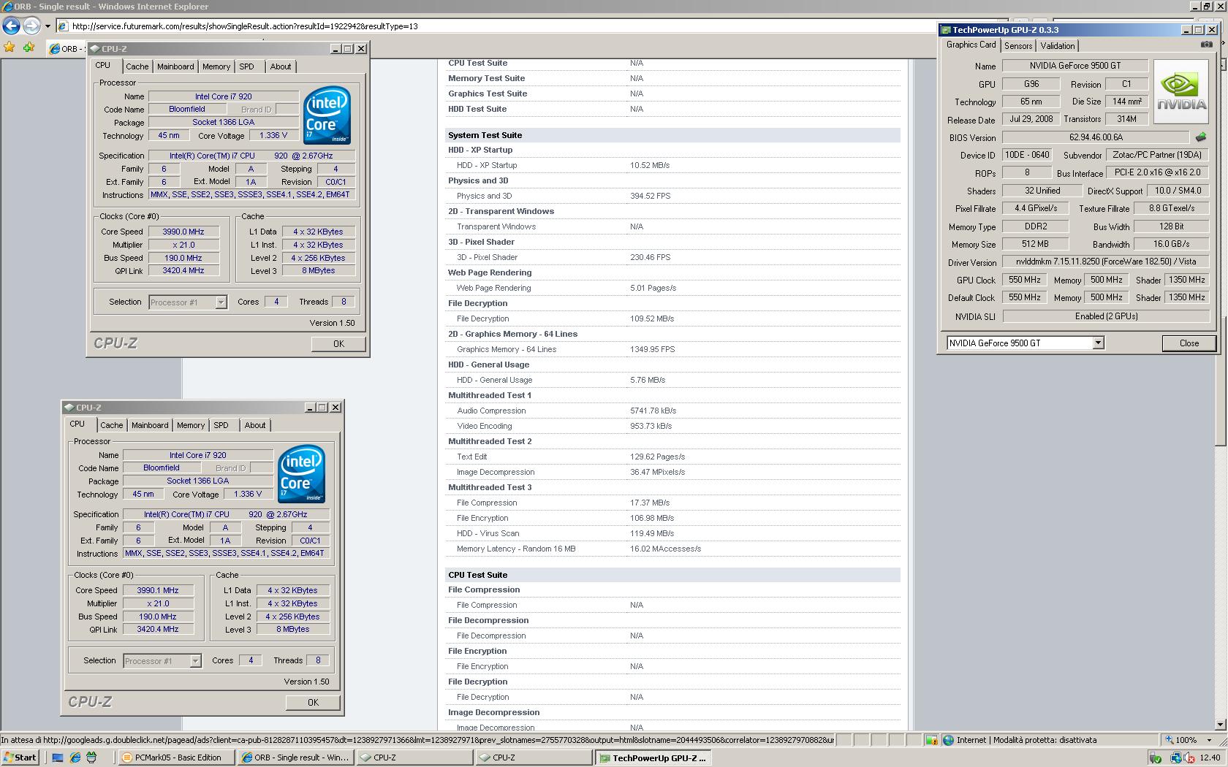Click the zoom magnifier icon in status bar
Image resolution: width=1228 pixels, height=767 pixels.
pyautogui.click(x=1169, y=740)
